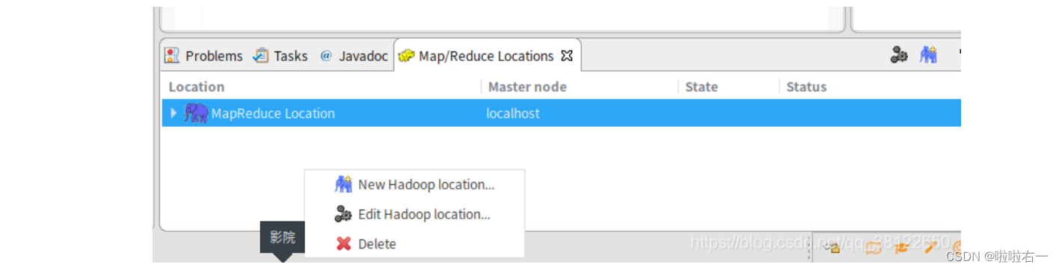Click the New Hadoop location elephant toolbar icon
This screenshot has width=1059, height=270.
pos(928,55)
